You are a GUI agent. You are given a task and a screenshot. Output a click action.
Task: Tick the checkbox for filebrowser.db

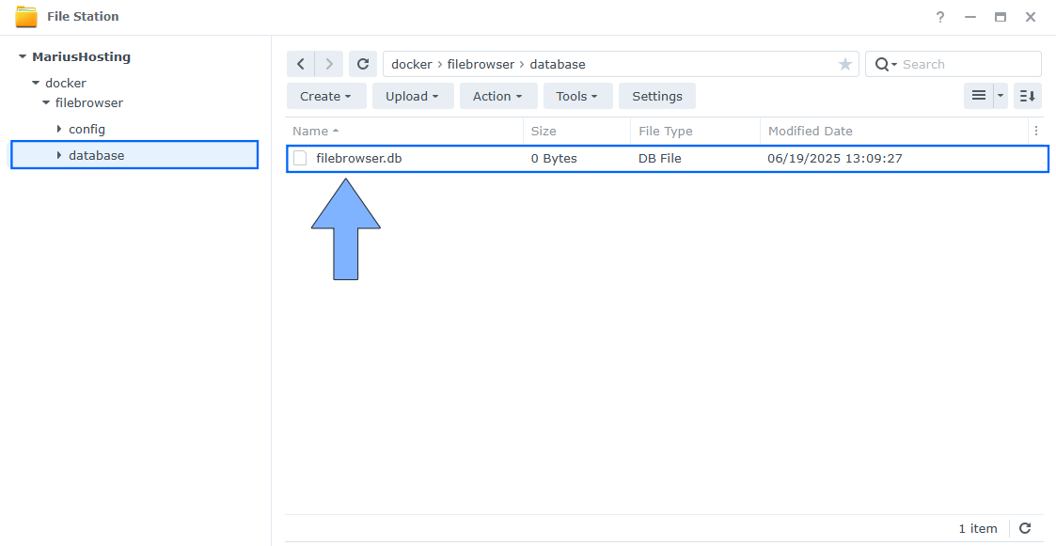pyautogui.click(x=300, y=158)
